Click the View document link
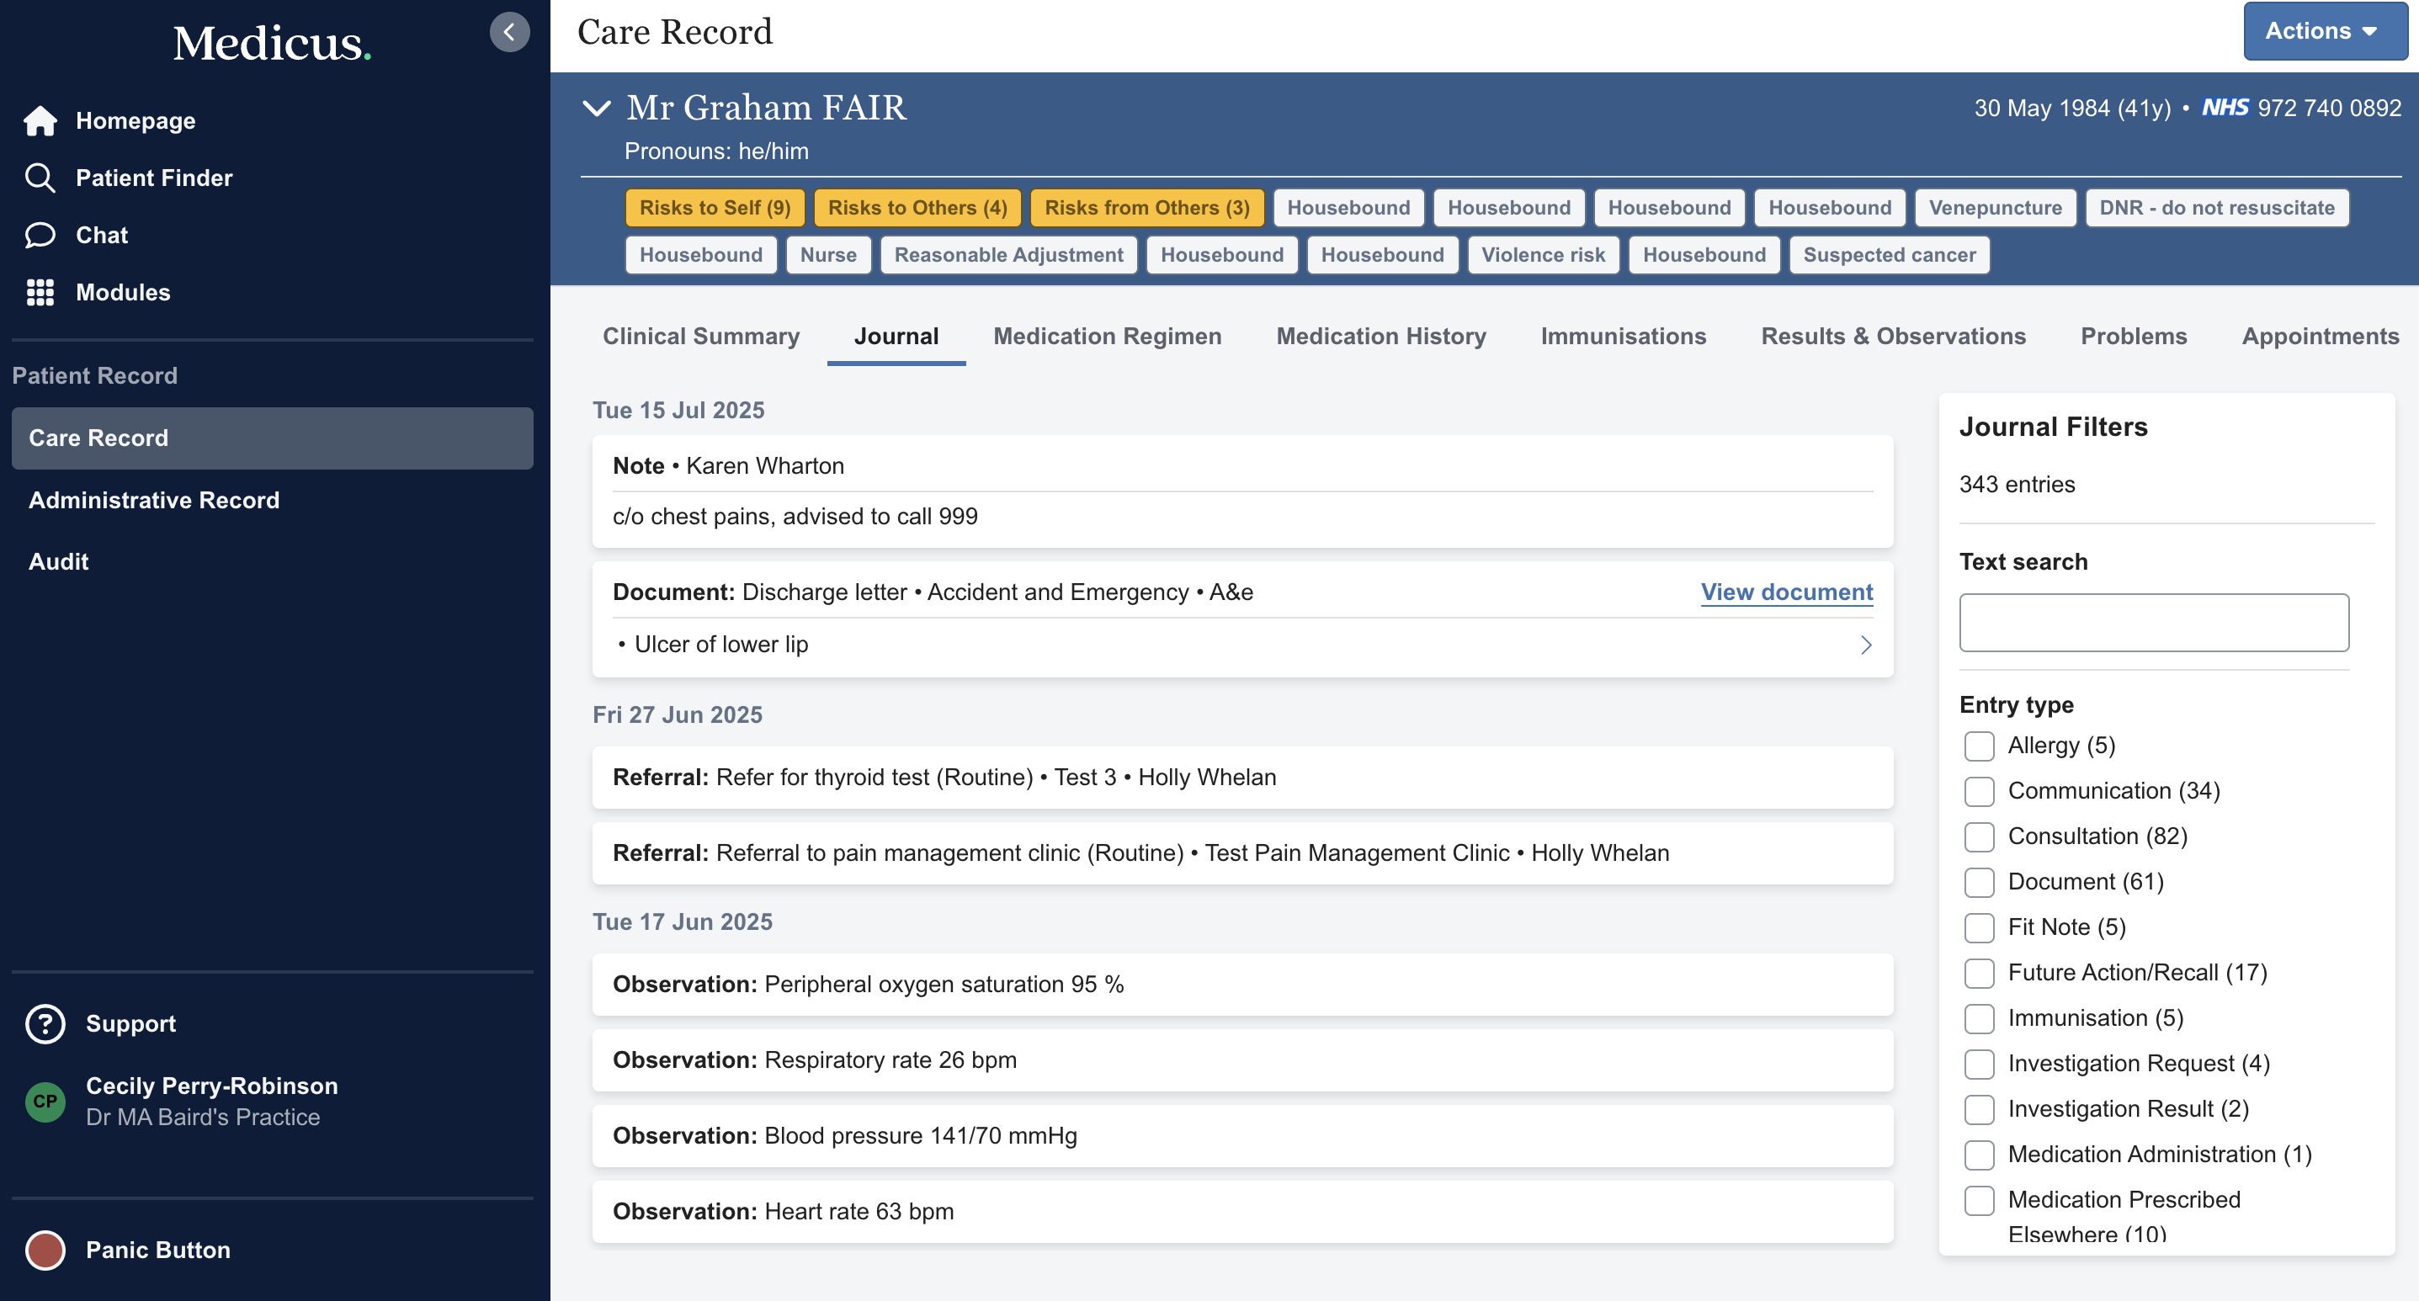Viewport: 2419px width, 1301px height. pyautogui.click(x=1786, y=592)
